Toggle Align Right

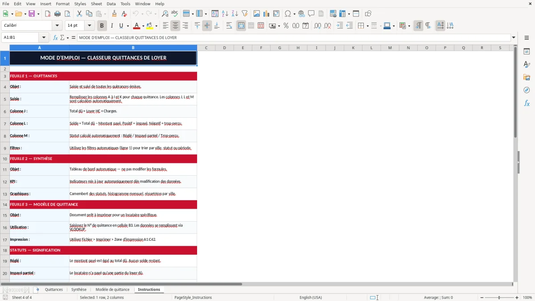[x=185, y=26]
